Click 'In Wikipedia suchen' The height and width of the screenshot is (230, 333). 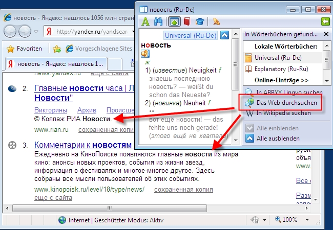coord(283,113)
